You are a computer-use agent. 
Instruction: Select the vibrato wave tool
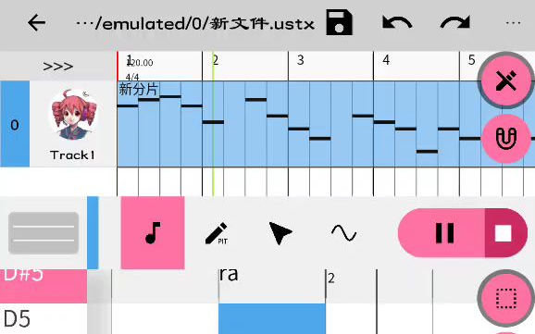click(x=344, y=233)
